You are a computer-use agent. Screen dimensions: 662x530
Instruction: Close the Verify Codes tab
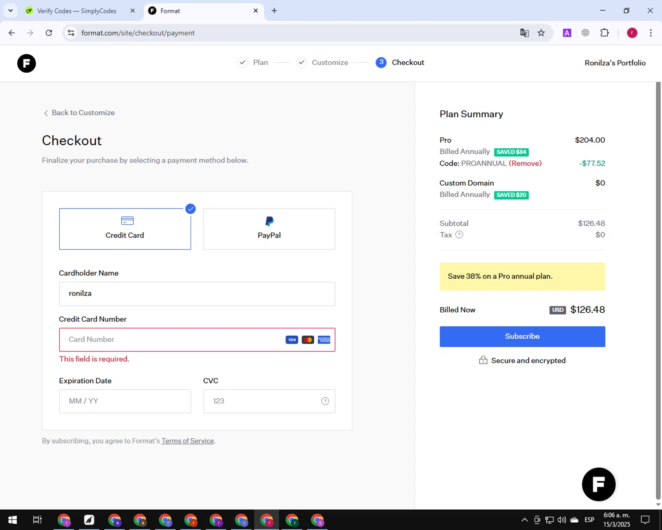(x=132, y=11)
